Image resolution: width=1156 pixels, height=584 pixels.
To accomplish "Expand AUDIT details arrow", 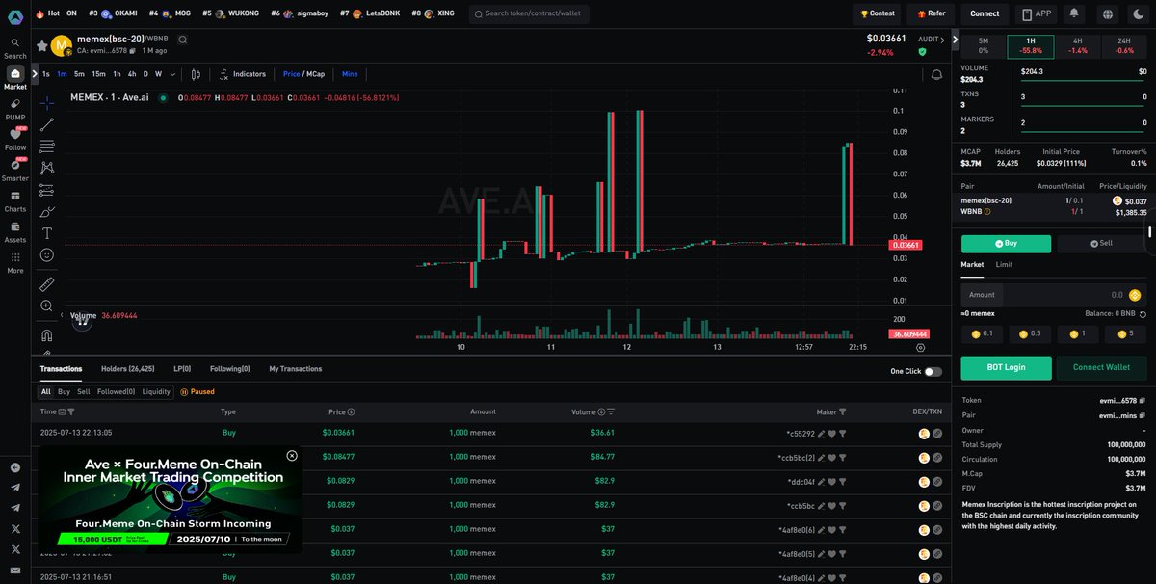I will coord(944,40).
